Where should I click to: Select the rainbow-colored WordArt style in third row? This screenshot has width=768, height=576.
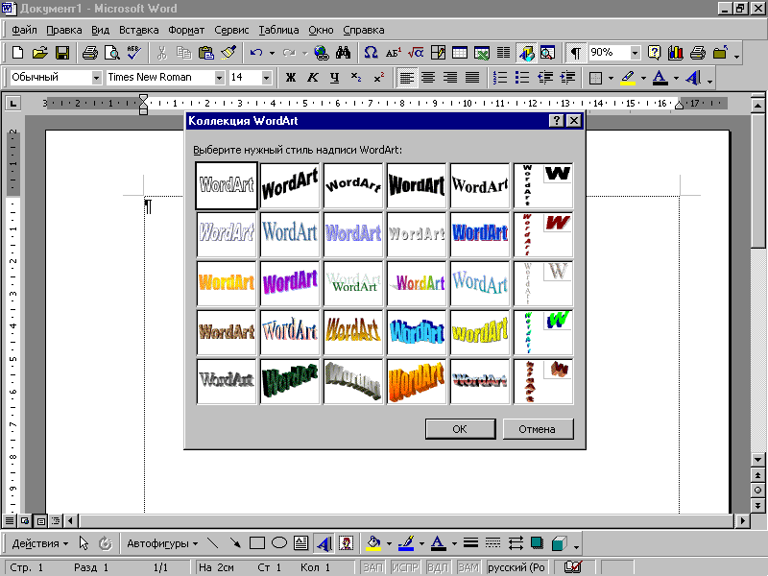tap(417, 283)
